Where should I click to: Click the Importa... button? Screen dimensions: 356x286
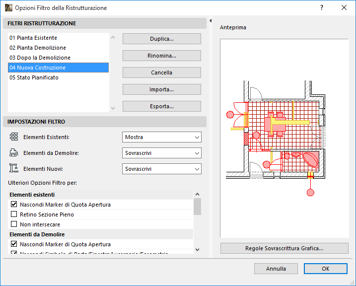162,89
